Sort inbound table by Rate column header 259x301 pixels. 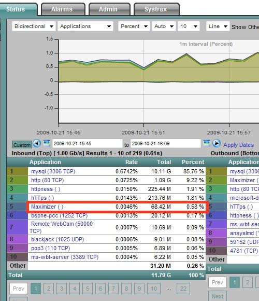coord(131,162)
